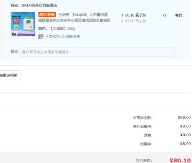Screen dimensions: 192x163
Task: Click the 免影响报销 button
Action: point(10,75)
